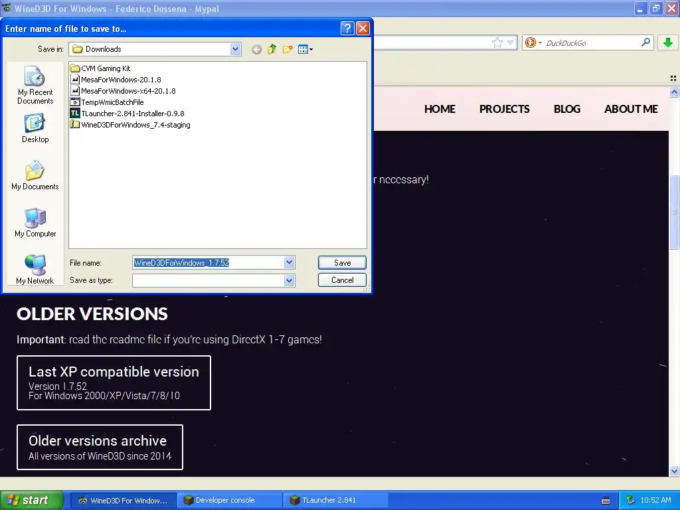Select WineD3DForWindows_7.4-staging archive

130,124
